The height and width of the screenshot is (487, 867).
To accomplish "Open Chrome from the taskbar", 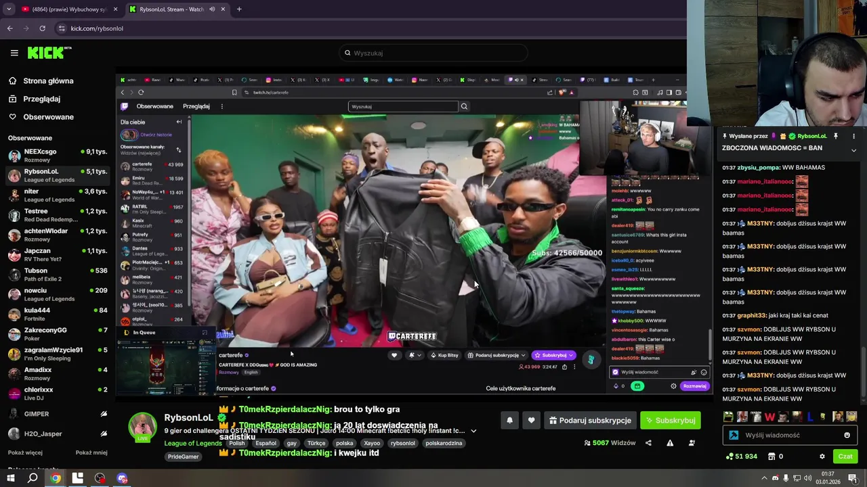I will [x=56, y=478].
